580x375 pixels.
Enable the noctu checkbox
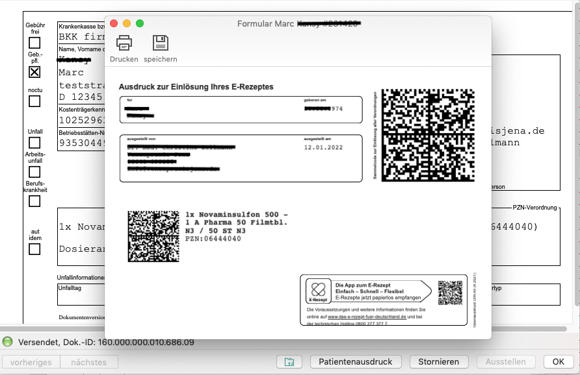pyautogui.click(x=34, y=101)
